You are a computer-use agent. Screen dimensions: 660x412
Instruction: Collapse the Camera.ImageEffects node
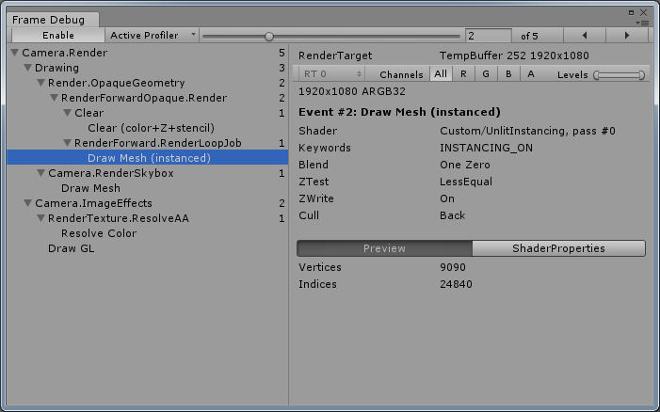pyautogui.click(x=27, y=203)
